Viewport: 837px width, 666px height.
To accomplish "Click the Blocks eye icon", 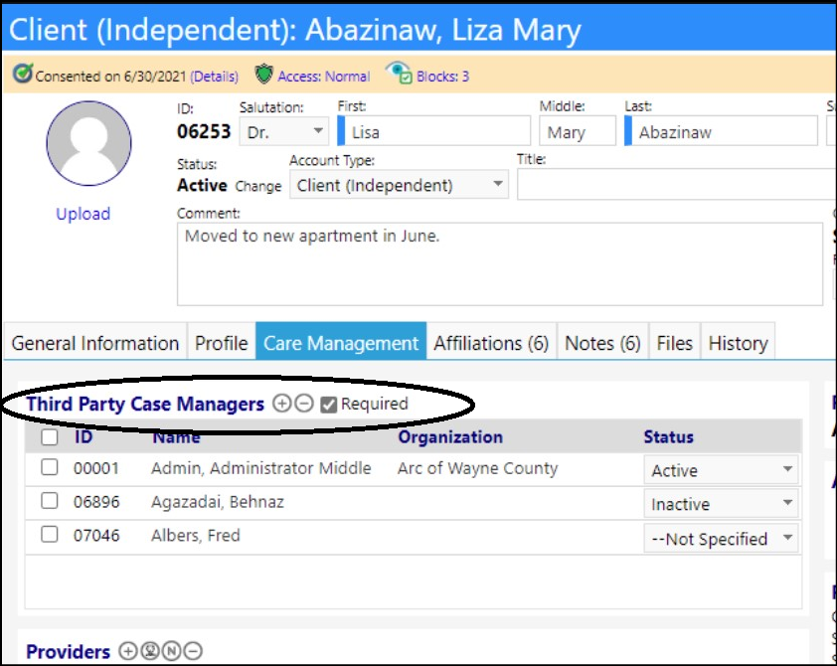I will coord(399,74).
